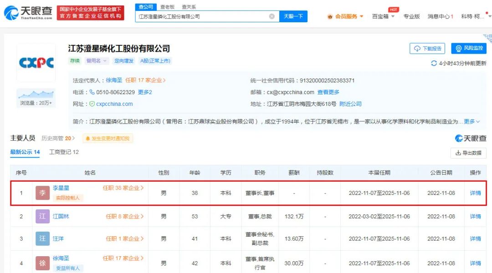Open 李星星 profile link
Image resolution: width=492 pixels, height=273 pixels.
[61, 188]
